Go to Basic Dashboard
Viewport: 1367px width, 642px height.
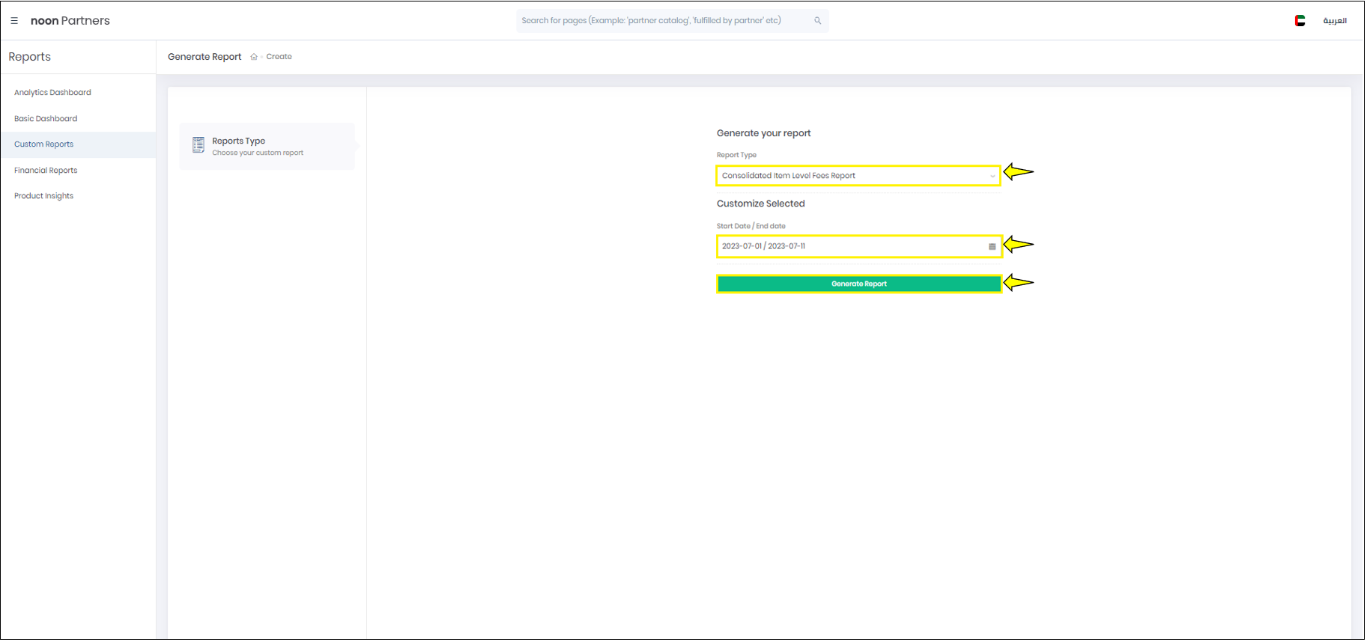(x=46, y=119)
